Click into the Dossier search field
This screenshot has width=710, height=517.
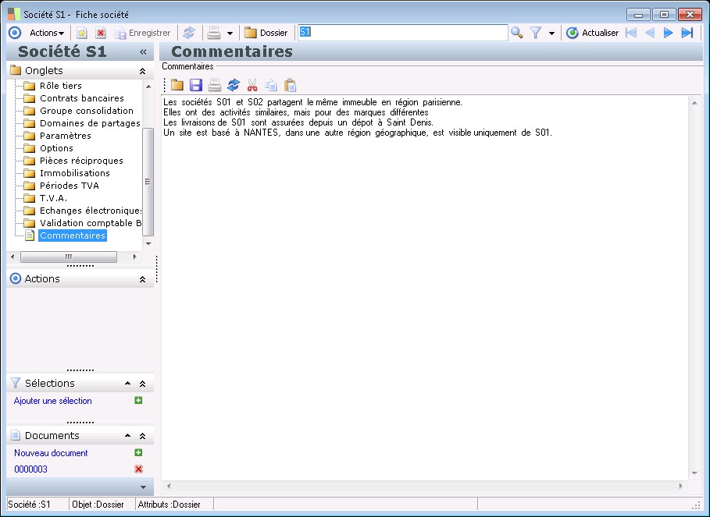(402, 33)
